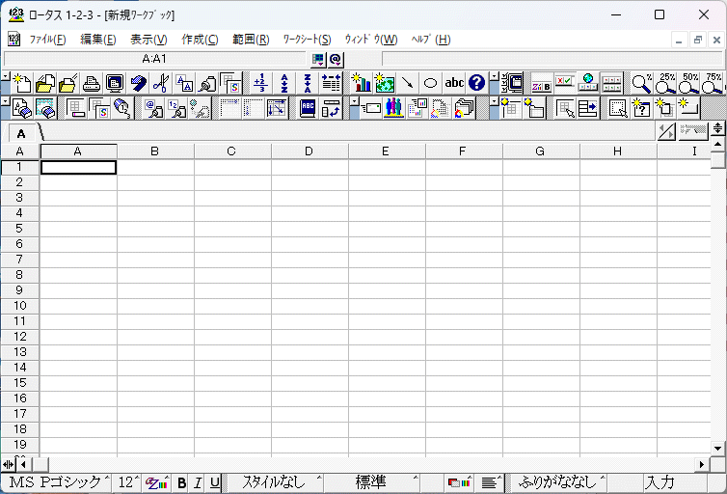Screen dimensions: 727x494
Task: Click the abc text block tool
Action: pyautogui.click(x=454, y=83)
